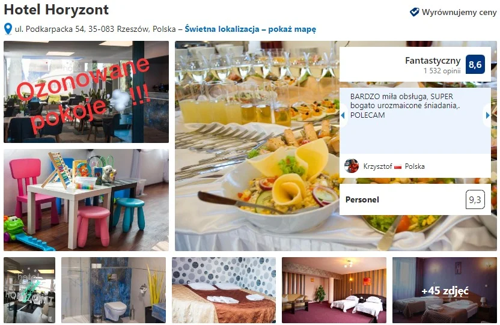This screenshot has height=325, width=500.
Task: Open the striped-wall twin room thumbnail
Action: click(x=334, y=290)
